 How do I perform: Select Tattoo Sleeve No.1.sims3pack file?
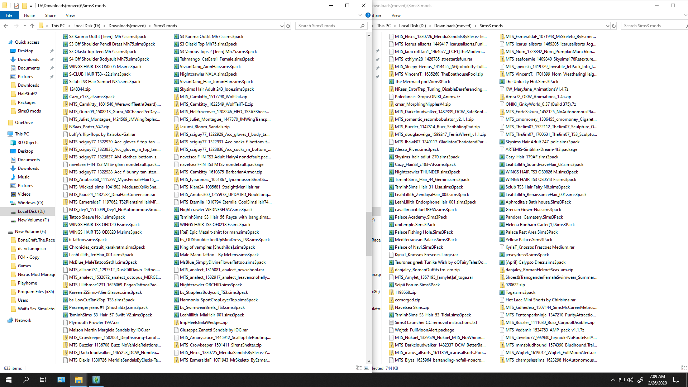pyautogui.click(x=97, y=217)
